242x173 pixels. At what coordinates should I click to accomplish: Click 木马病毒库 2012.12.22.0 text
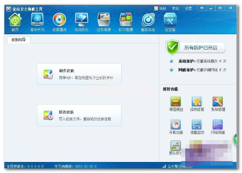coord(75,166)
